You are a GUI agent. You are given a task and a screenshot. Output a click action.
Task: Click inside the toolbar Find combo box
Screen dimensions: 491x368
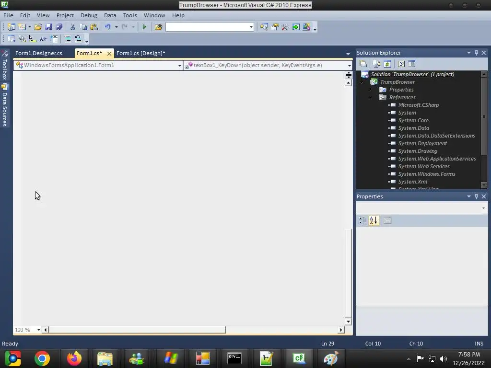coord(207,27)
